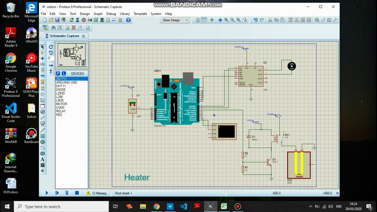Open the File menu

pos(43,14)
